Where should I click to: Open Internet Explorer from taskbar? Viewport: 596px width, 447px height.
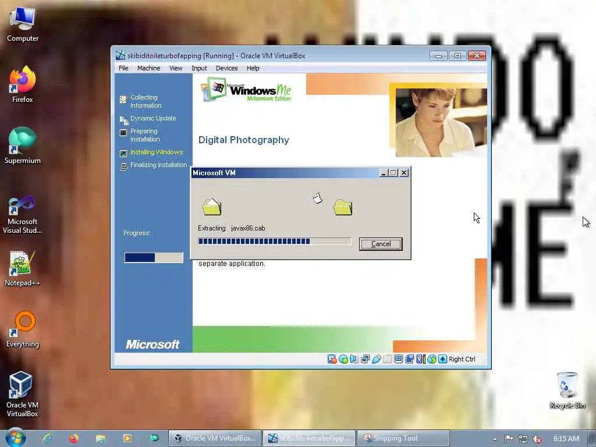click(48, 438)
